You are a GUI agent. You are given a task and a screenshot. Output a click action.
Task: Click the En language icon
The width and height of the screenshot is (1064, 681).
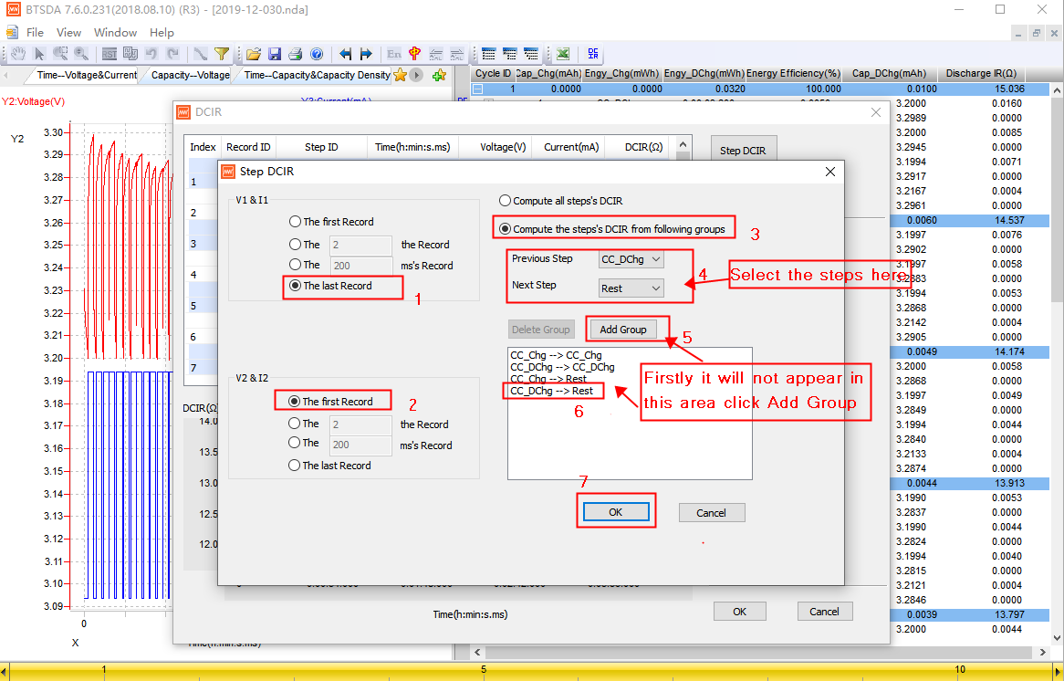click(x=394, y=54)
